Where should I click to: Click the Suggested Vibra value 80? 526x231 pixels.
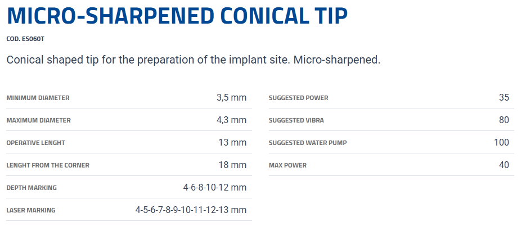click(503, 120)
